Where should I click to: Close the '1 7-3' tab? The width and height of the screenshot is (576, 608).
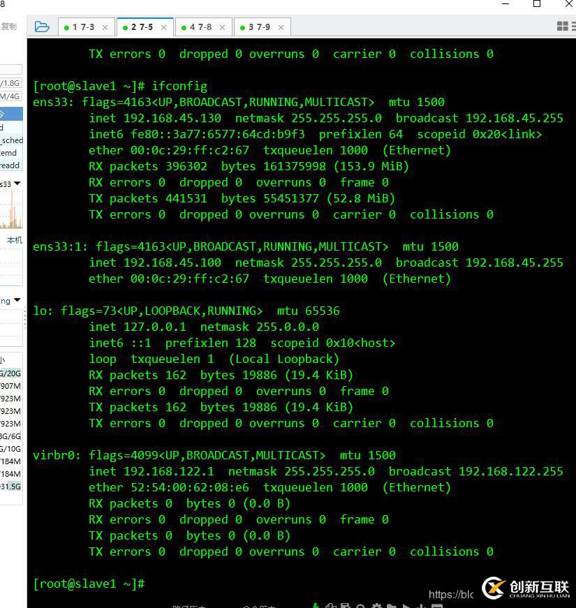pos(105,27)
